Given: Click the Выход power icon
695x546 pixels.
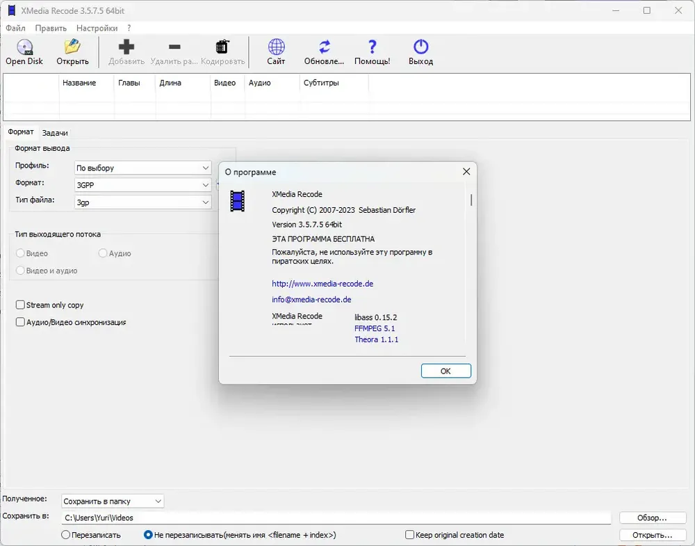Looking at the screenshot, I should tap(420, 47).
